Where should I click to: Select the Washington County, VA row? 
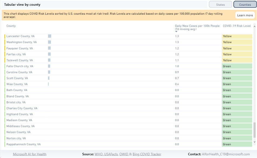128,42
